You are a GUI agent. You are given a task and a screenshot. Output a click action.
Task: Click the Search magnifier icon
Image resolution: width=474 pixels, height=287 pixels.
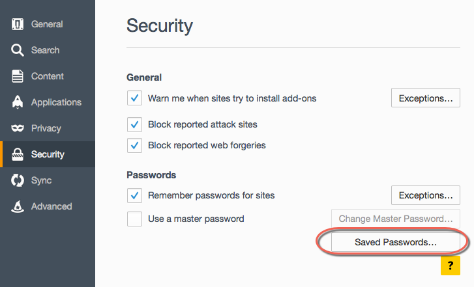(x=18, y=50)
